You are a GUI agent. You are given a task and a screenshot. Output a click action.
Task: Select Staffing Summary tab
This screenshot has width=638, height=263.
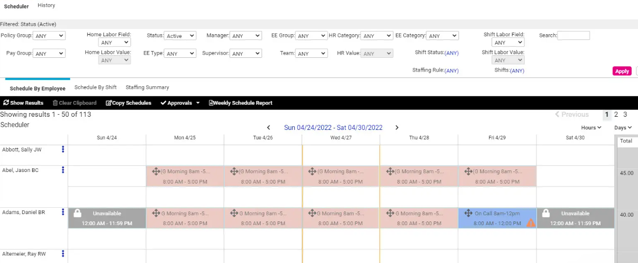click(147, 87)
